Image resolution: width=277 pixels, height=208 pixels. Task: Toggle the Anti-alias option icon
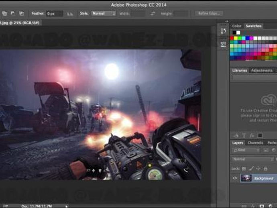pyautogui.click(x=70, y=14)
